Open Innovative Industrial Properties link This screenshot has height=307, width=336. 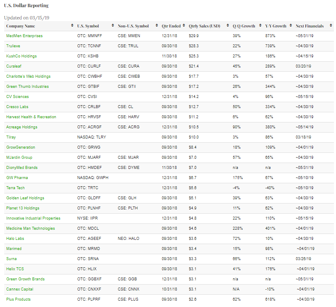point(33,218)
